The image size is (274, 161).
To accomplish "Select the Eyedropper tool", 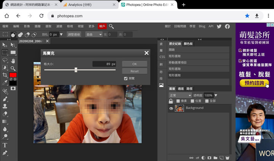I will [5, 83].
